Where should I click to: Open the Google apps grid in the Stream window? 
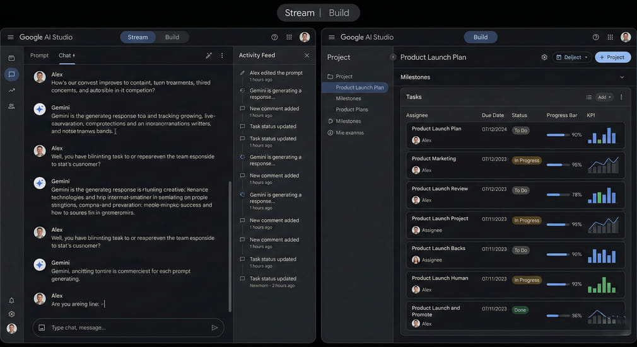click(289, 37)
